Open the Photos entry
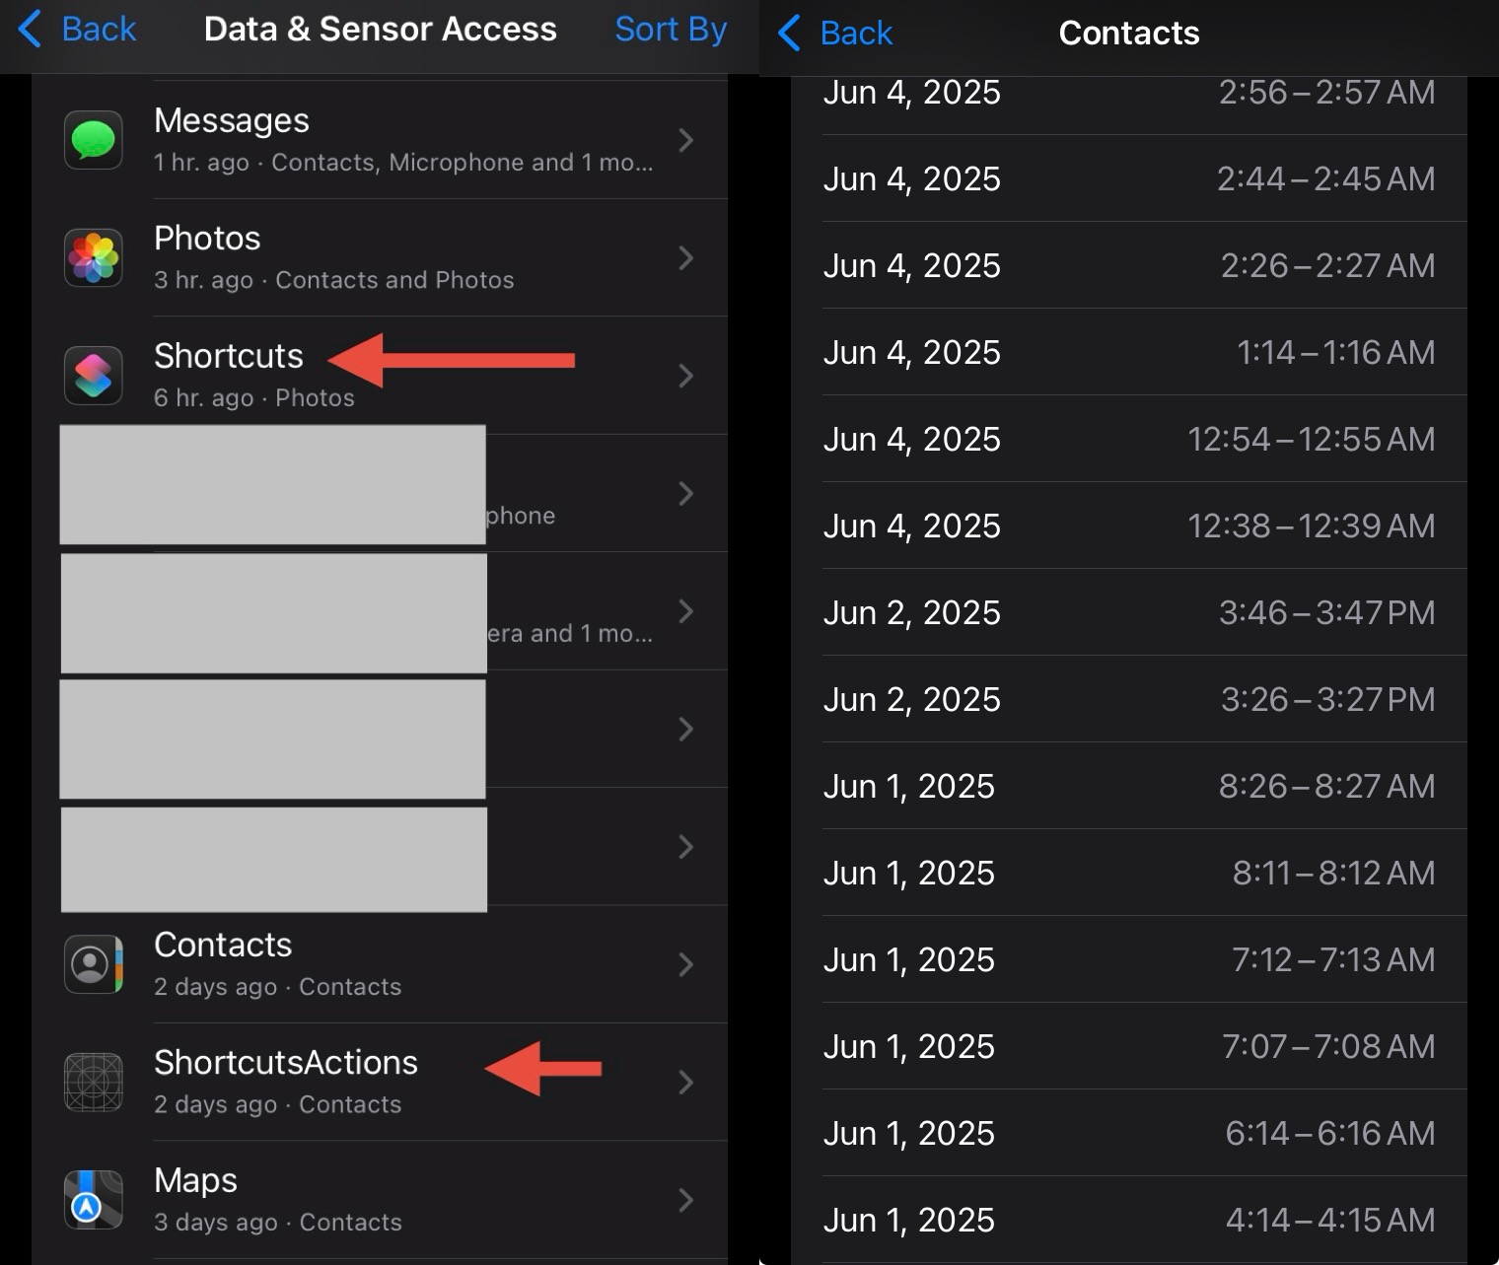Viewport: 1499px width, 1265px height. tap(380, 257)
